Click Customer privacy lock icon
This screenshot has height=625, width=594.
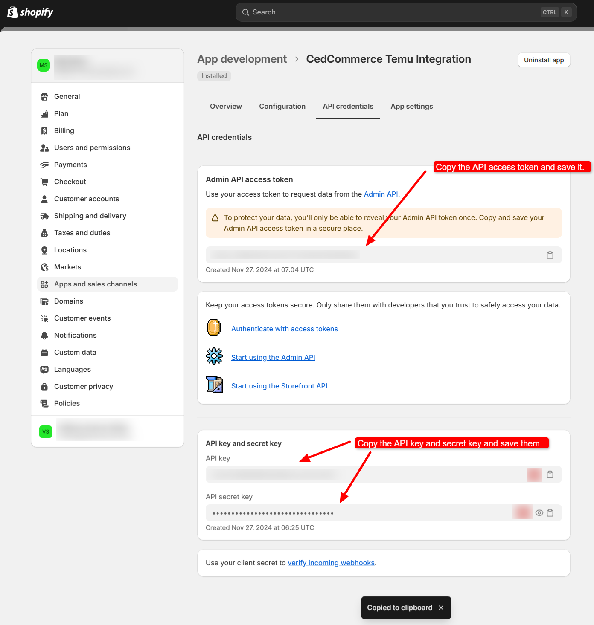pyautogui.click(x=44, y=387)
